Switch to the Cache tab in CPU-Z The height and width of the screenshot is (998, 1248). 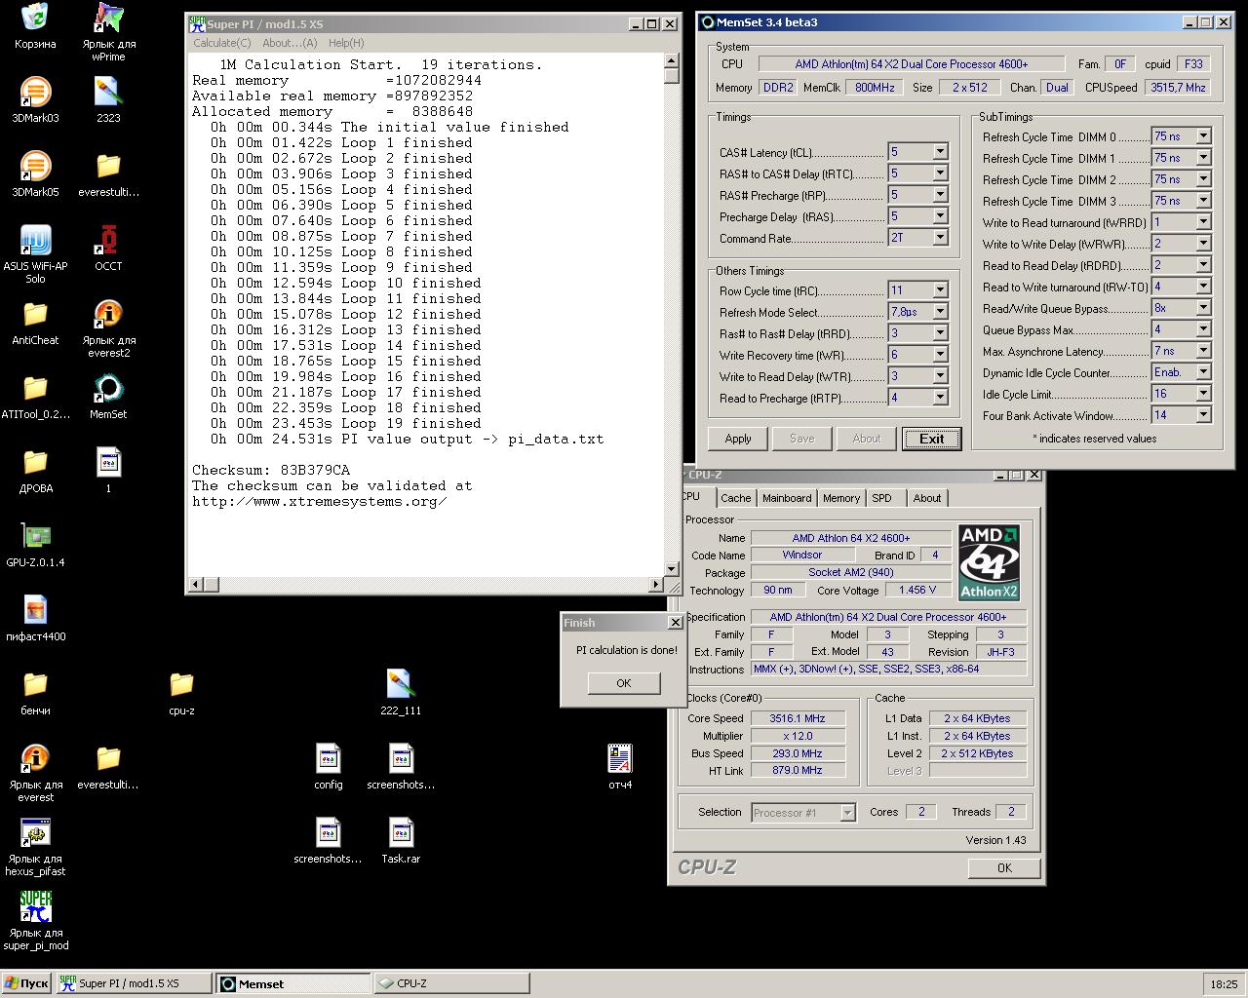click(736, 498)
